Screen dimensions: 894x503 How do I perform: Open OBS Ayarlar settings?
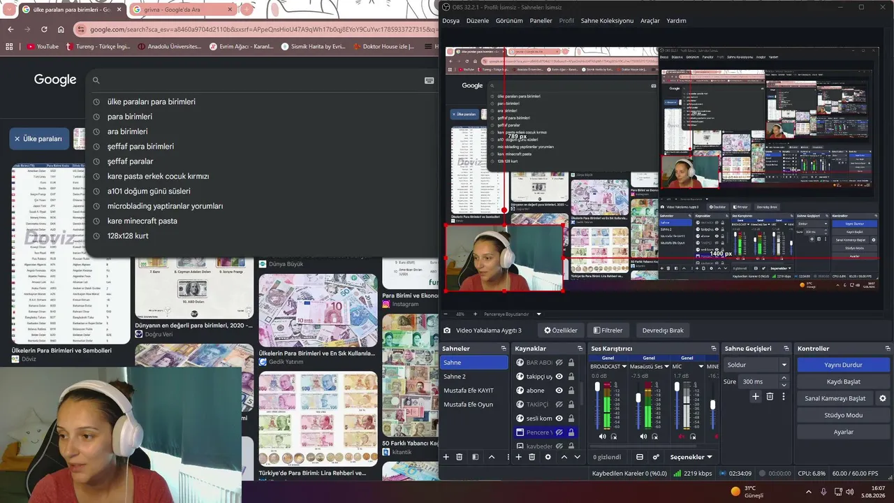(x=843, y=432)
